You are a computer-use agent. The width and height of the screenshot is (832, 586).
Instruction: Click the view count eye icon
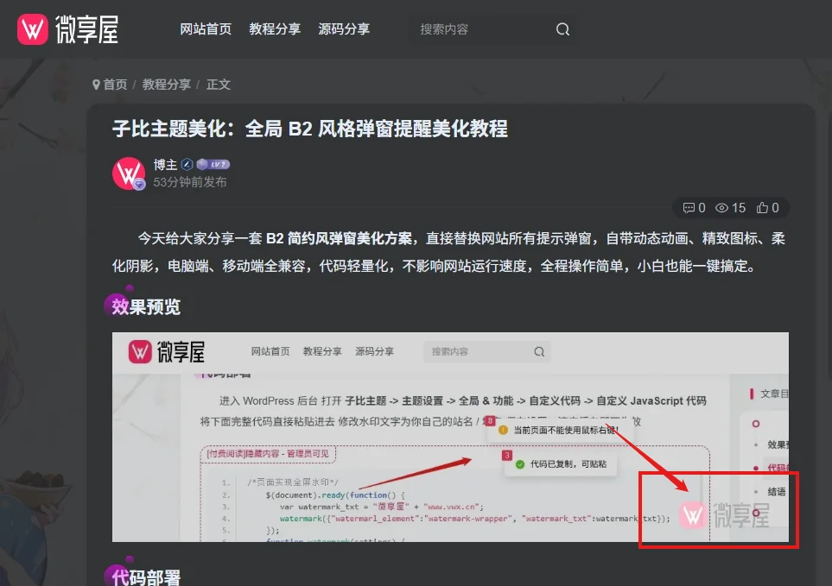coord(721,208)
